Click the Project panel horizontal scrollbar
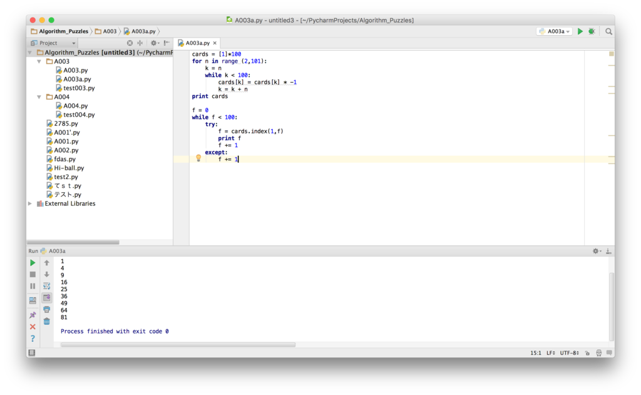This screenshot has width=641, height=395. (73, 242)
